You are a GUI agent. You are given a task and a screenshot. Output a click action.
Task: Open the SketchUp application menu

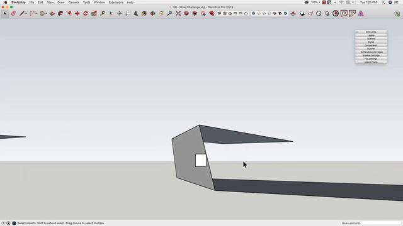[18, 3]
